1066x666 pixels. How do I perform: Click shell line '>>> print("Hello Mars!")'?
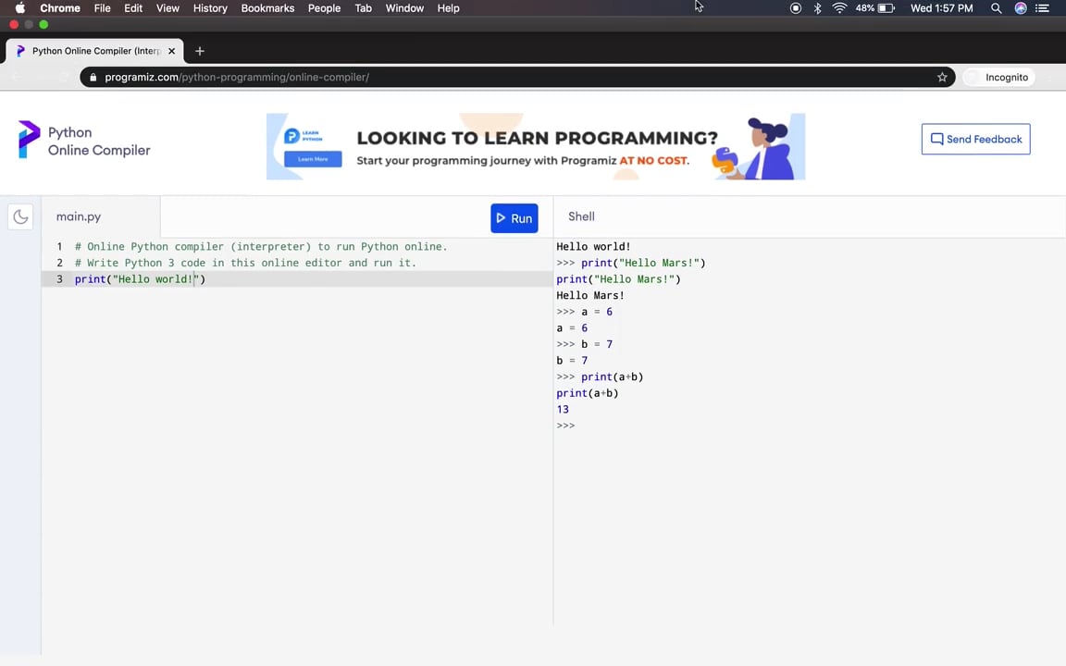[631, 263]
